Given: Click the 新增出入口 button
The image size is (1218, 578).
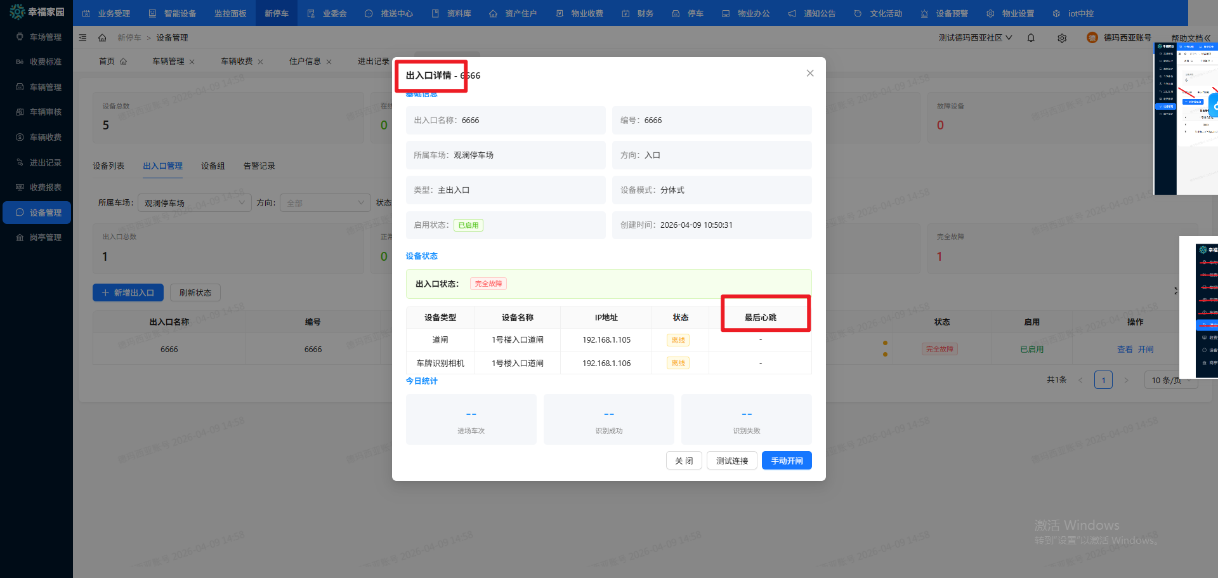Looking at the screenshot, I should [x=128, y=292].
